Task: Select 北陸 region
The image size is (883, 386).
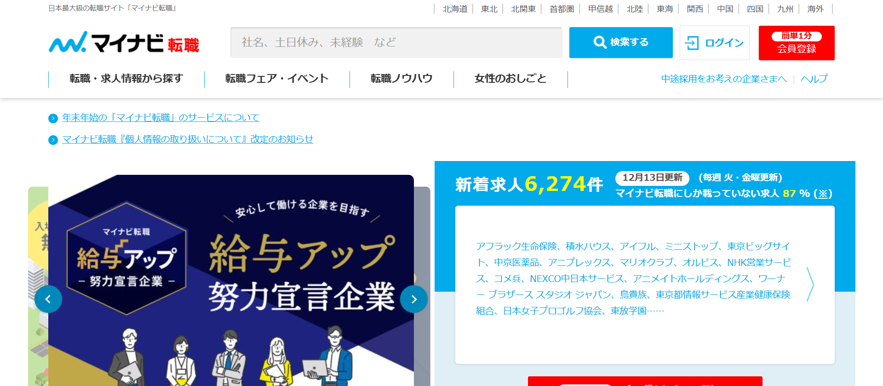Action: (x=635, y=9)
